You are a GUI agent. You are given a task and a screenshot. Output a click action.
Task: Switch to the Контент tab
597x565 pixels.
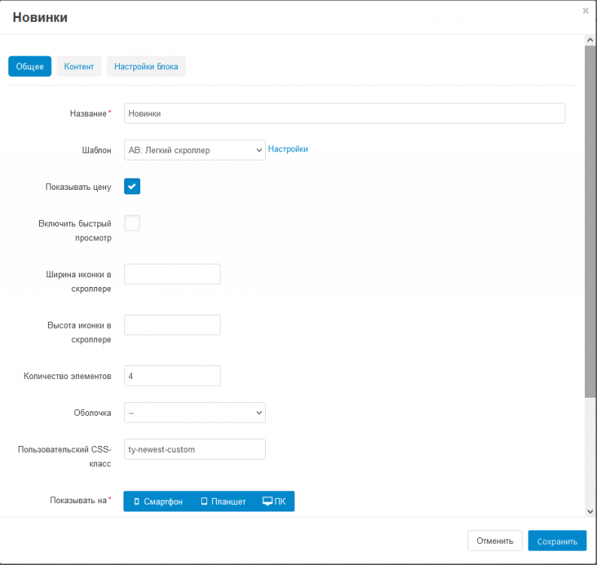coord(79,66)
